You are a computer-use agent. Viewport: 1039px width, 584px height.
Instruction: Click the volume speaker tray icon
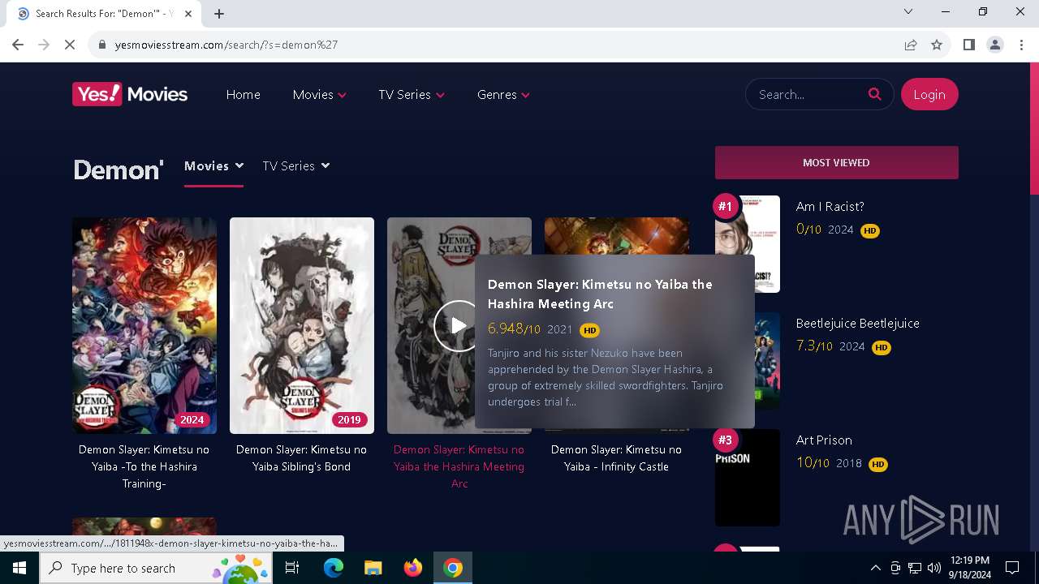(x=934, y=568)
